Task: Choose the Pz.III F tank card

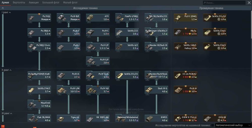Action: [x=69, y=32]
